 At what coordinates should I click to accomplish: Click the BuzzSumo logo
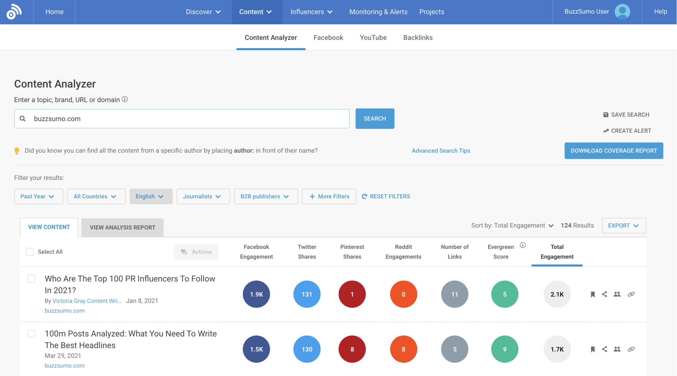14,12
